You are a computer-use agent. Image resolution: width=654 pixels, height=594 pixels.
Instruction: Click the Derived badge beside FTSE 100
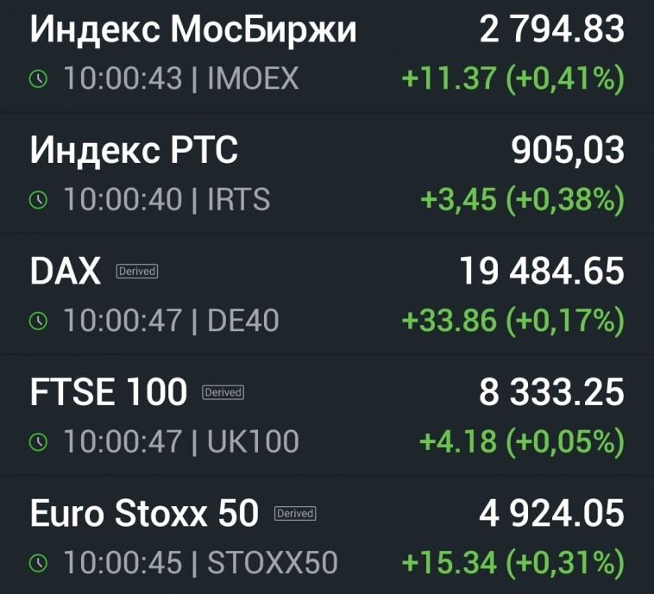223,392
